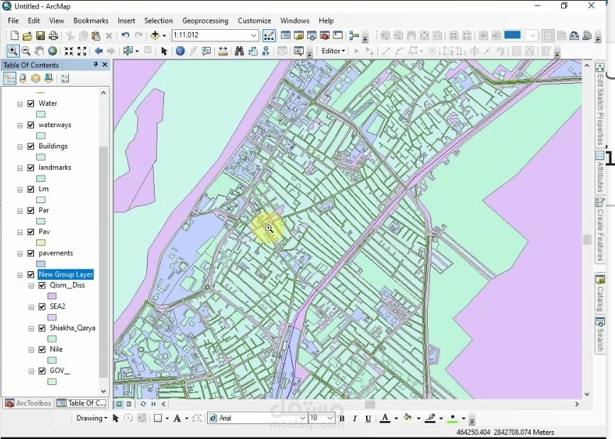Toggle the Par layer checkbox
Screen dimensions: 615x439
click(31, 210)
